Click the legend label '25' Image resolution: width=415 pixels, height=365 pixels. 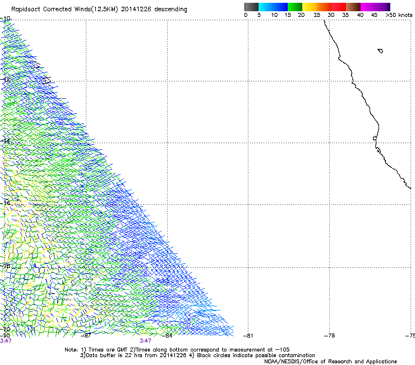pos(317,15)
